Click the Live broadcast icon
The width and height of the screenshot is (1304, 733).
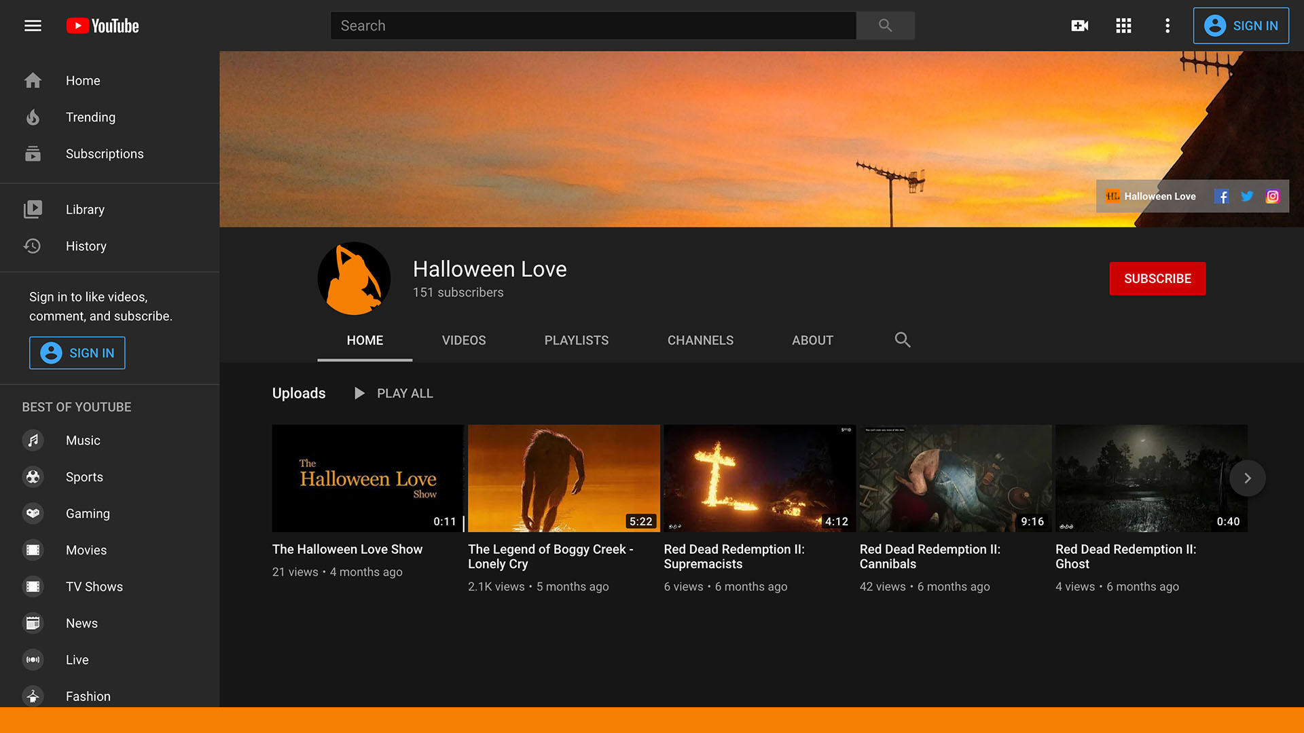point(33,660)
